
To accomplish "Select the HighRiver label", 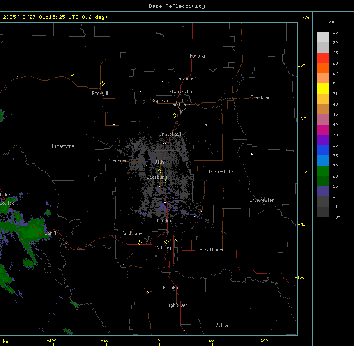I will tap(176, 305).
